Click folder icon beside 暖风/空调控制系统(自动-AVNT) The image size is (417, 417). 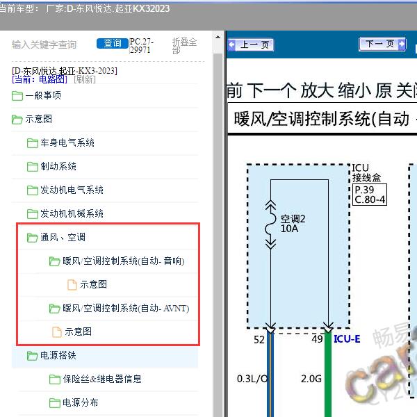(54, 309)
